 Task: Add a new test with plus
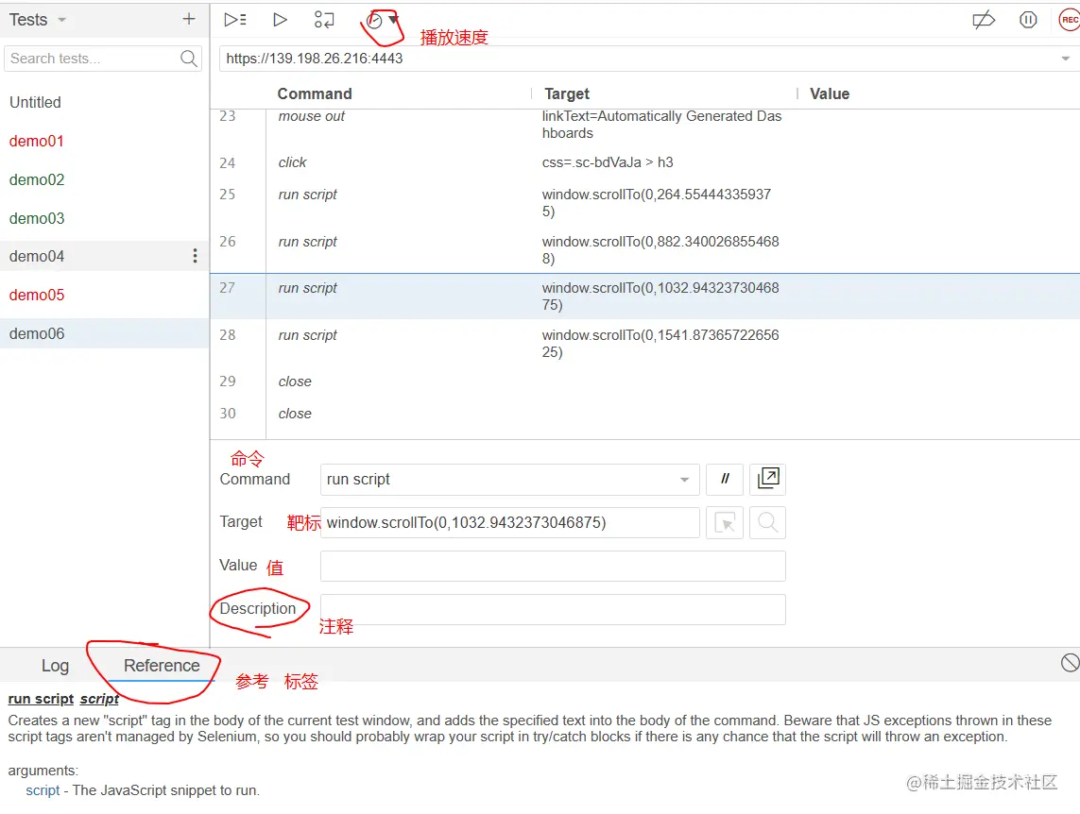click(189, 19)
